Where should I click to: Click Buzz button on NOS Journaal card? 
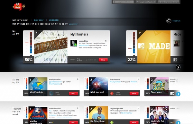[134, 94]
